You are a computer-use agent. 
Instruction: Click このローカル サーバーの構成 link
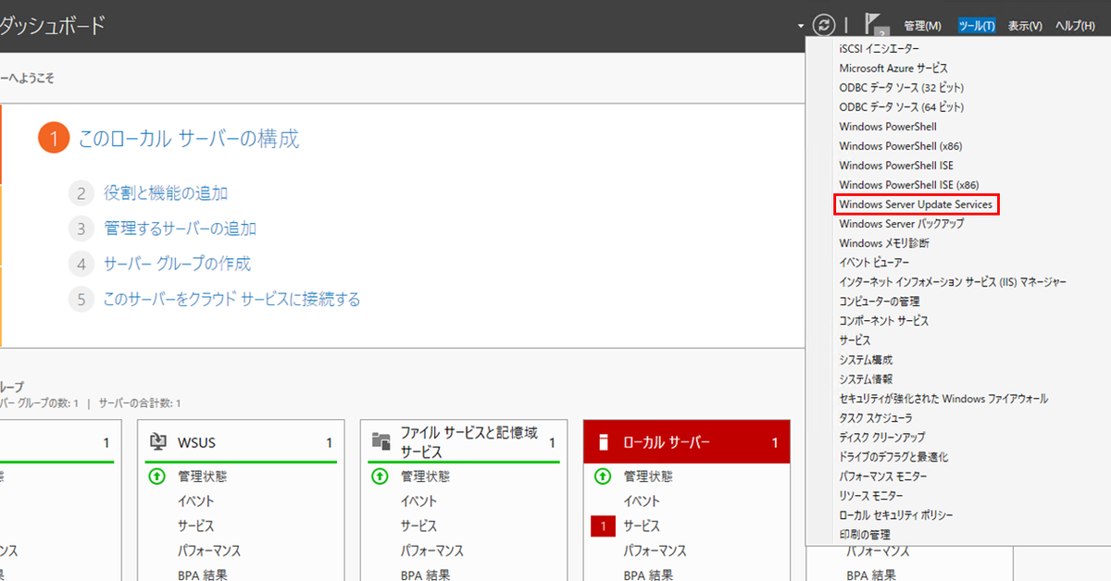[189, 140]
